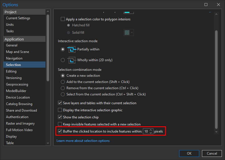Click the Solid fill color swatch
The image size is (225, 160).
pos(127,33)
